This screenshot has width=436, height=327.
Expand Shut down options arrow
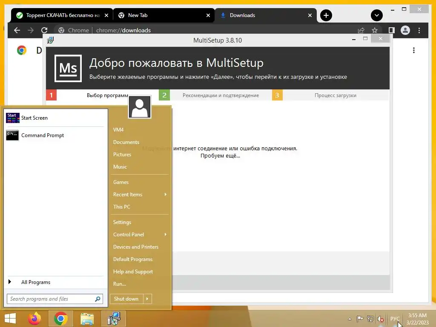tap(147, 299)
